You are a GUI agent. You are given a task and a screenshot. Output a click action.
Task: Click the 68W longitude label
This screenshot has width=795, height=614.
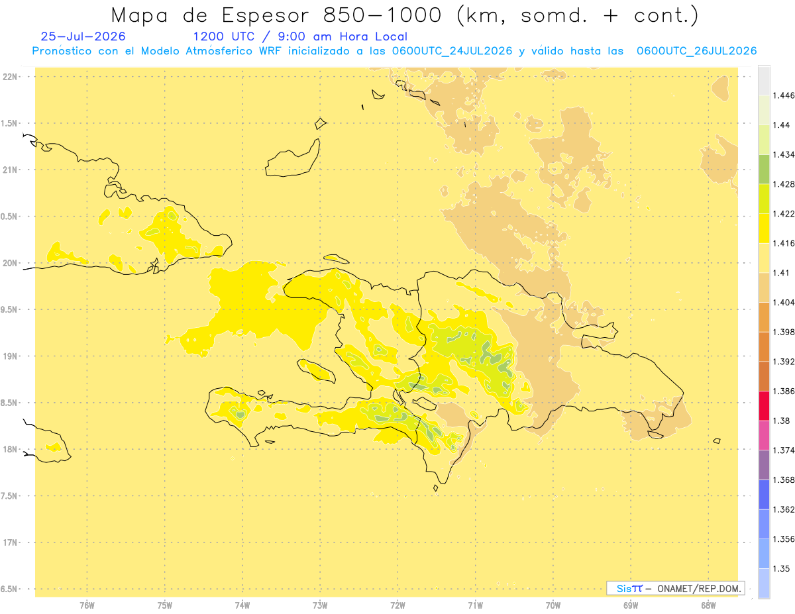point(708,605)
